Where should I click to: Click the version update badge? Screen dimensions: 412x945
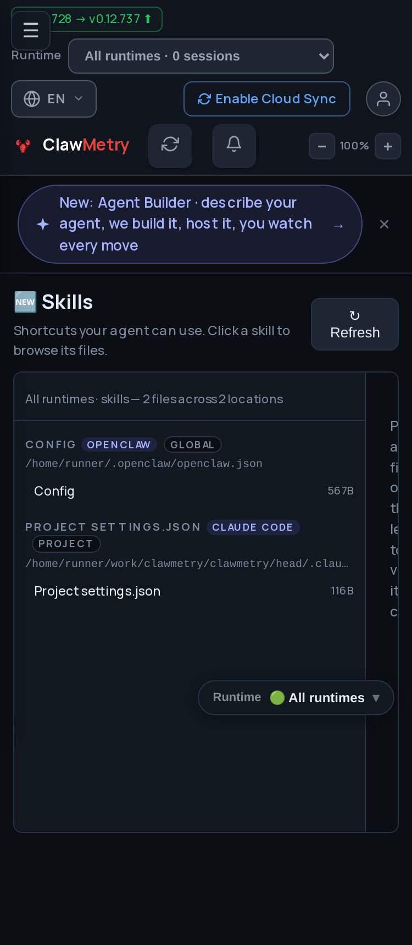point(104,19)
